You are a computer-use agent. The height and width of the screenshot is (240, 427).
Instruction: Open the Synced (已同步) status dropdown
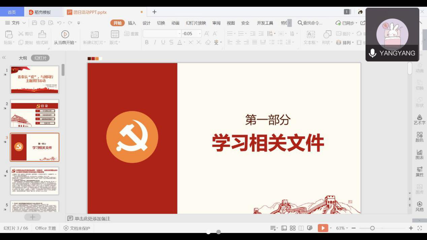[x=347, y=23]
